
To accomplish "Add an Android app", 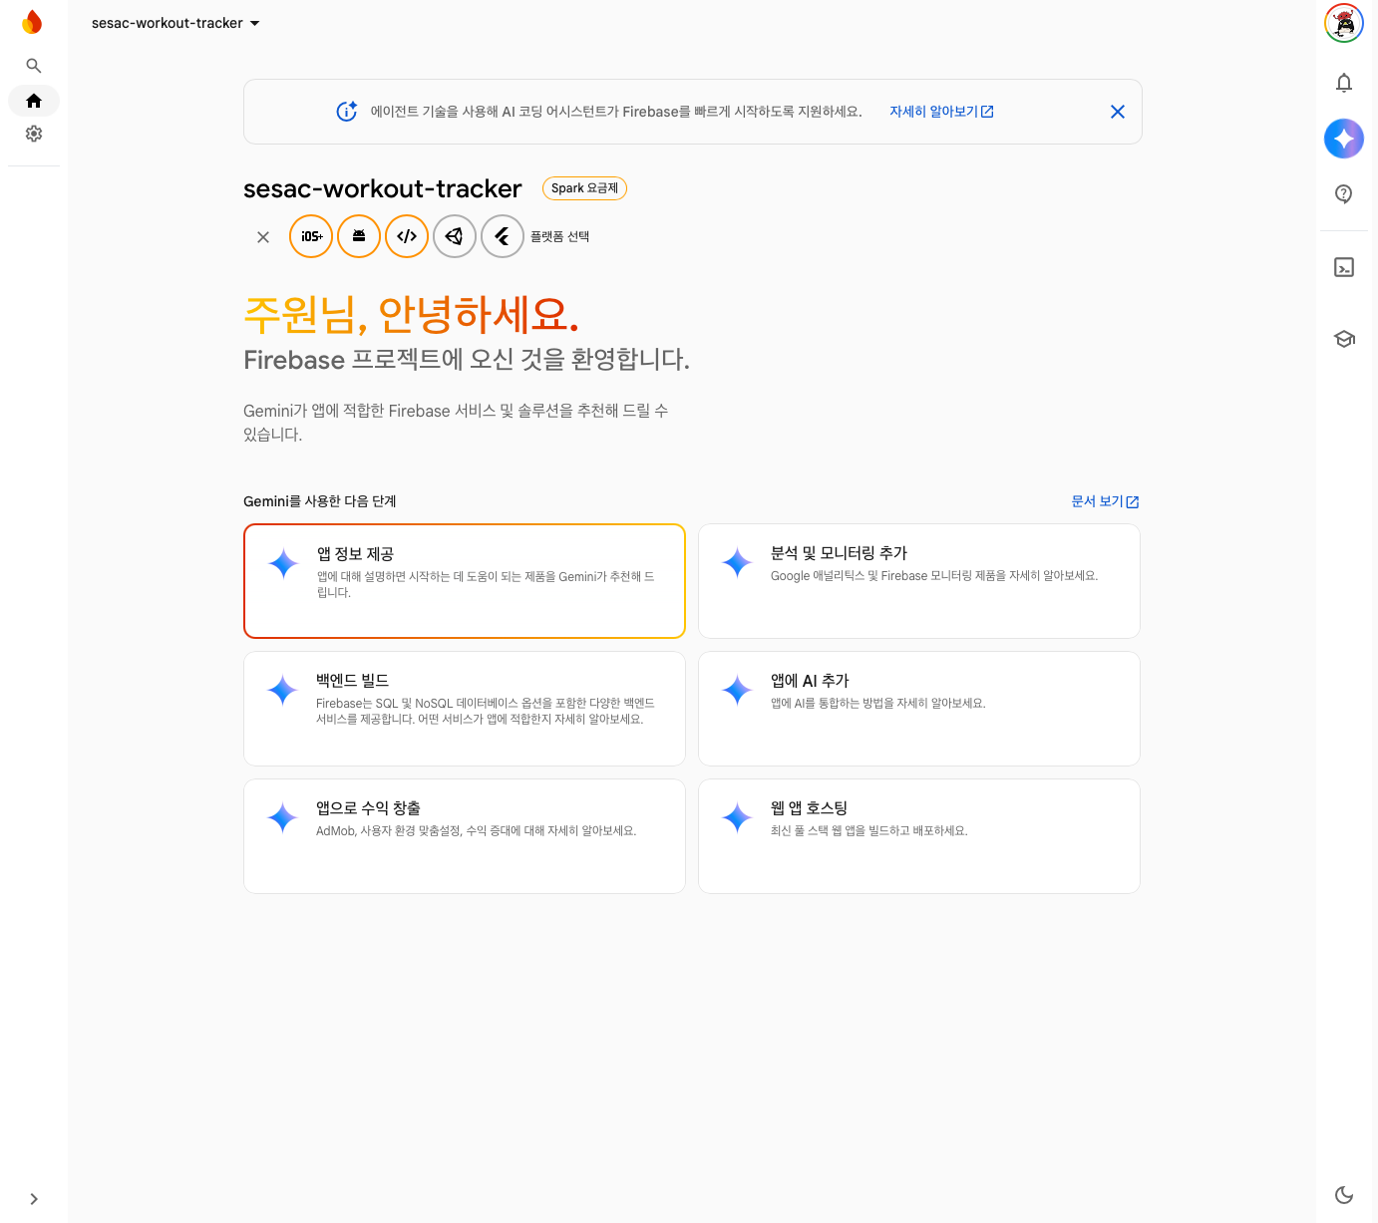I will [x=359, y=236].
